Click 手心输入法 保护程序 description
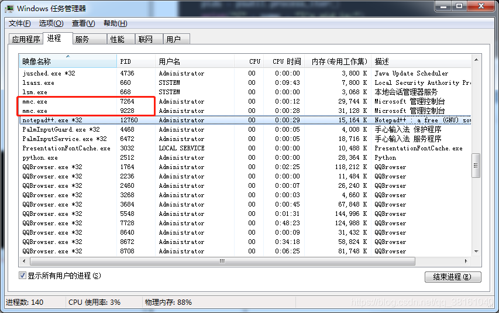499x313 pixels. [408, 130]
